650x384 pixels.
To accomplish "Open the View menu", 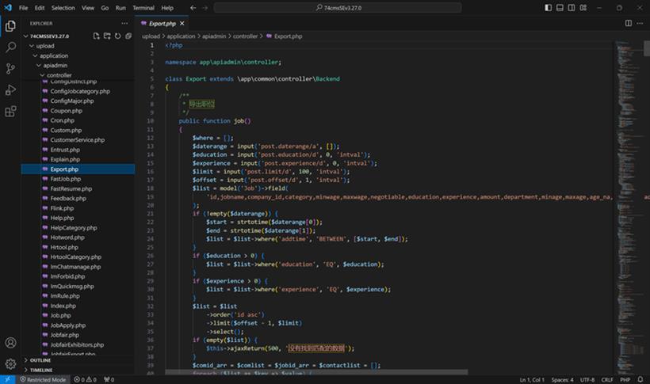I will click(87, 7).
